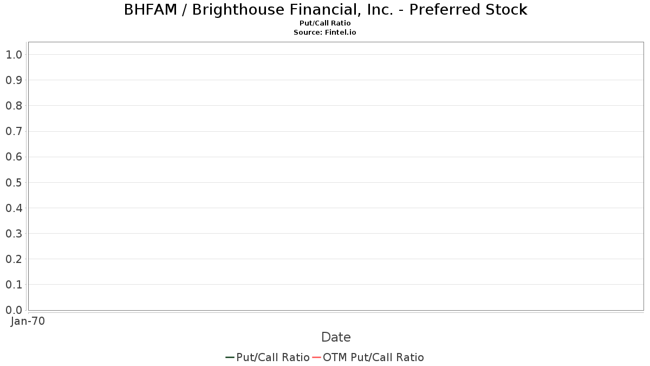Click the BHFAM Brighthouse Financial chart title
Viewport: 650px width, 366px height.
click(325, 10)
